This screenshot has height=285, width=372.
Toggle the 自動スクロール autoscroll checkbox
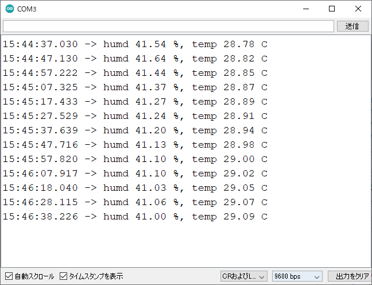click(x=9, y=276)
